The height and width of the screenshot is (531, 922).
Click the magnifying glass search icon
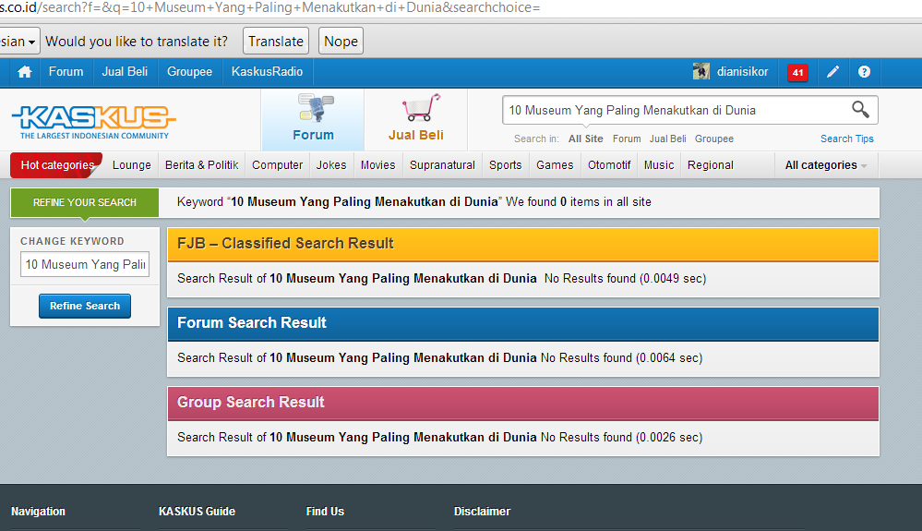[x=860, y=109]
